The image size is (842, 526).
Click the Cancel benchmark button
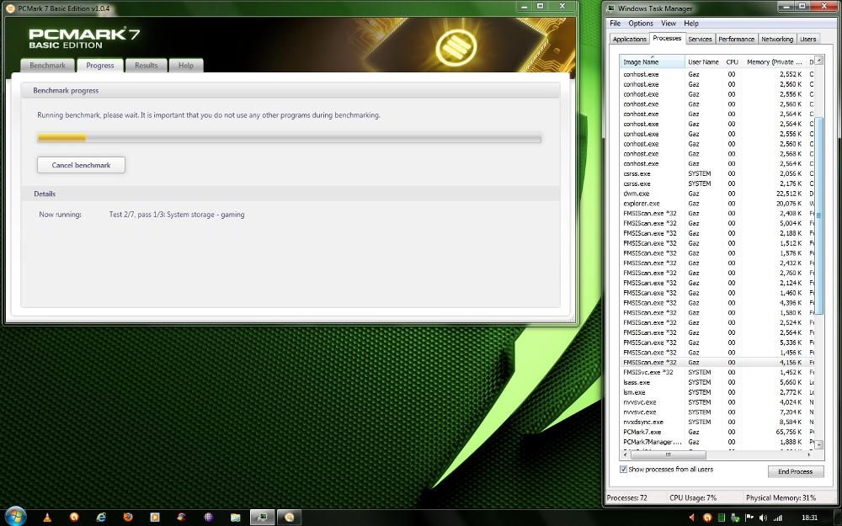81,165
